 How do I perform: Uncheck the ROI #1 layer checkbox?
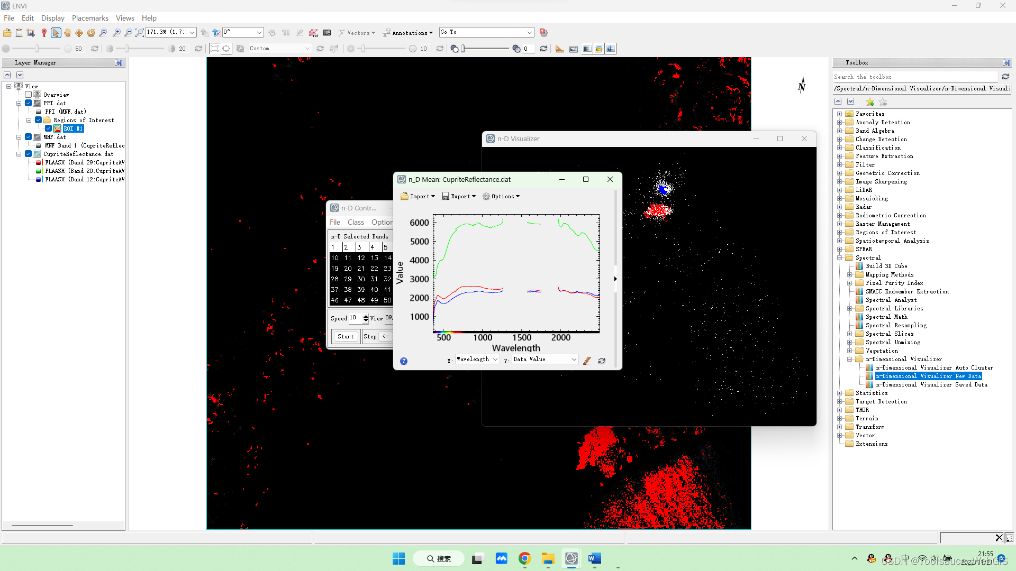tap(48, 128)
